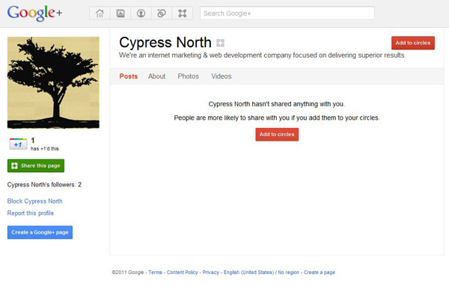The width and height of the screenshot is (449, 286).
Task: Click the Create a page footer link
Action: tap(320, 273)
